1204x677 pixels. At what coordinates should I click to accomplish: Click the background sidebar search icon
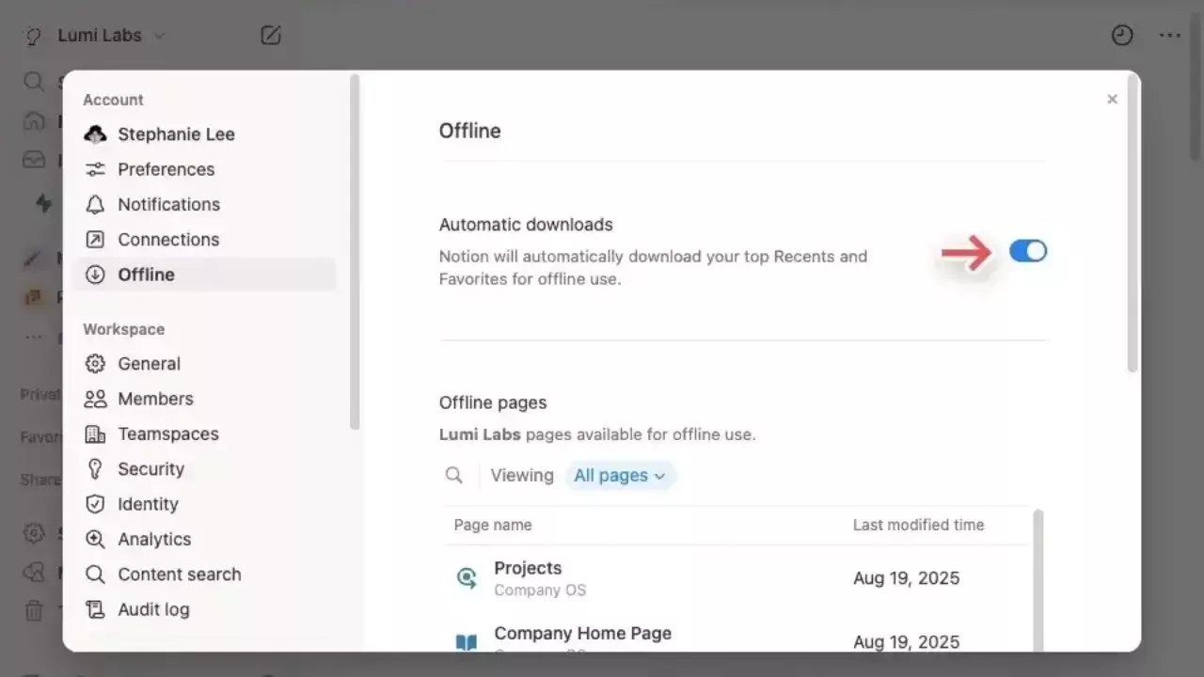34,82
